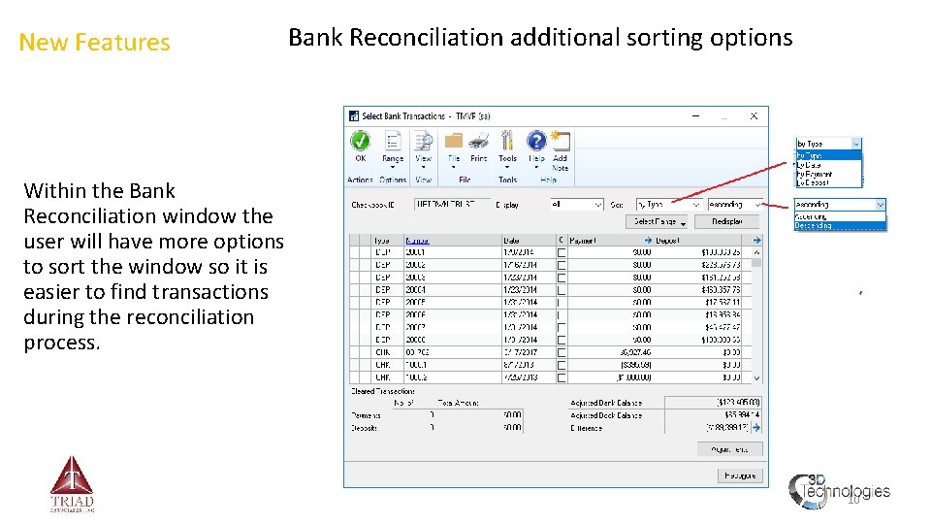The height and width of the screenshot is (524, 931).
Task: Open the blue Help question mark icon
Action: click(x=536, y=142)
